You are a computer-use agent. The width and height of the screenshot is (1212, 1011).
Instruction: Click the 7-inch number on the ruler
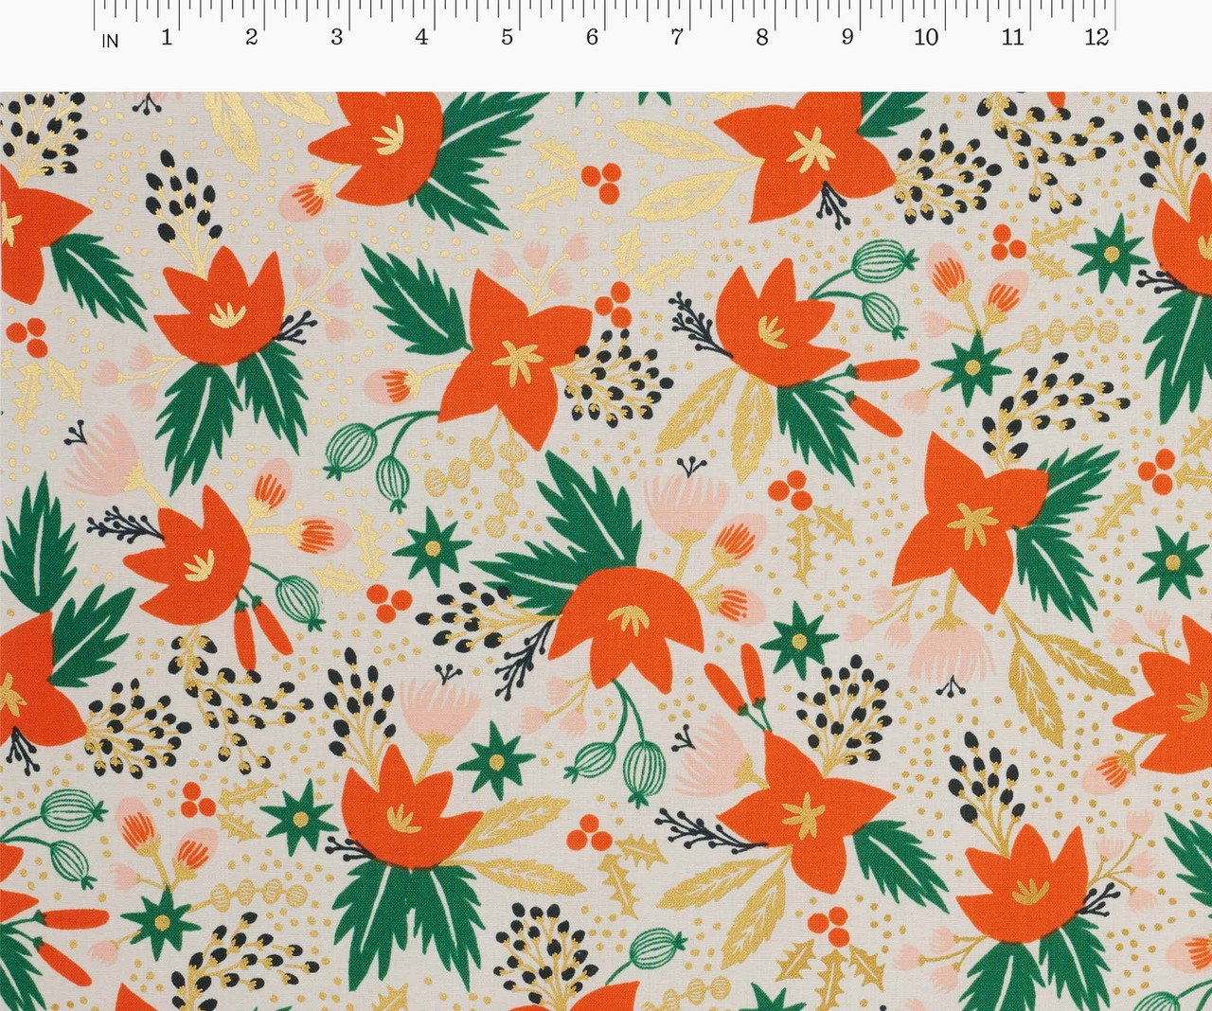click(x=676, y=38)
